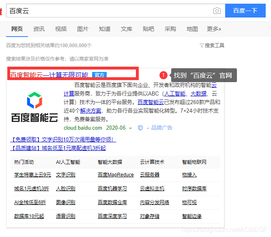
Task: Open the 百度MapReduce link
Action: point(116,175)
